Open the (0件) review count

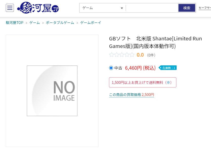click(x=151, y=55)
